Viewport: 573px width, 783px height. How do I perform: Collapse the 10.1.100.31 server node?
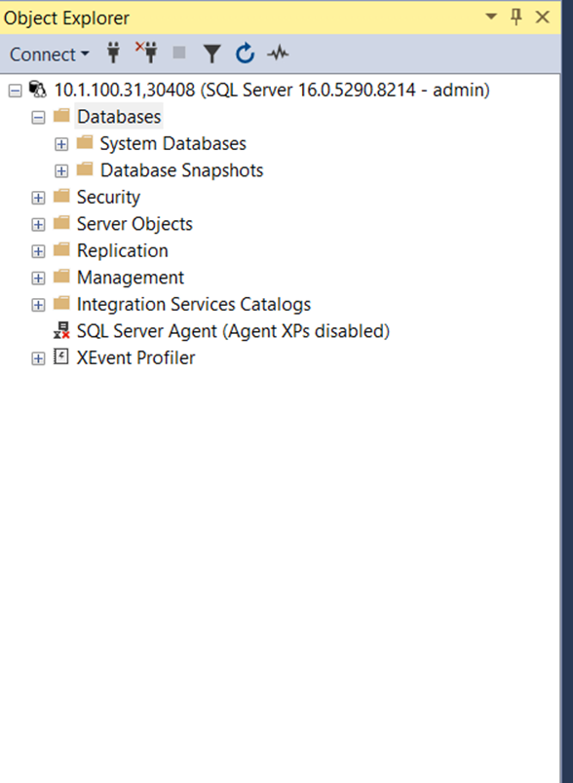[x=16, y=91]
